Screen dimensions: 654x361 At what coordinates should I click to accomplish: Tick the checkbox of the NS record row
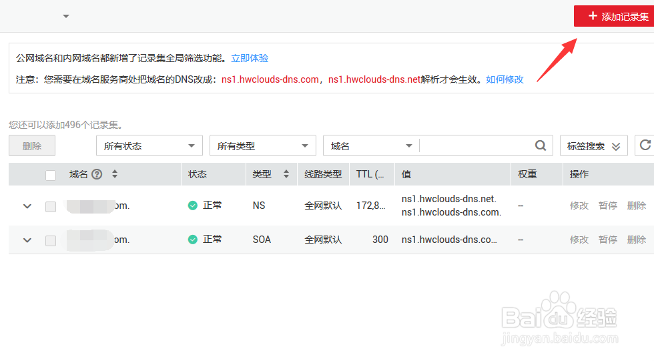pos(51,207)
